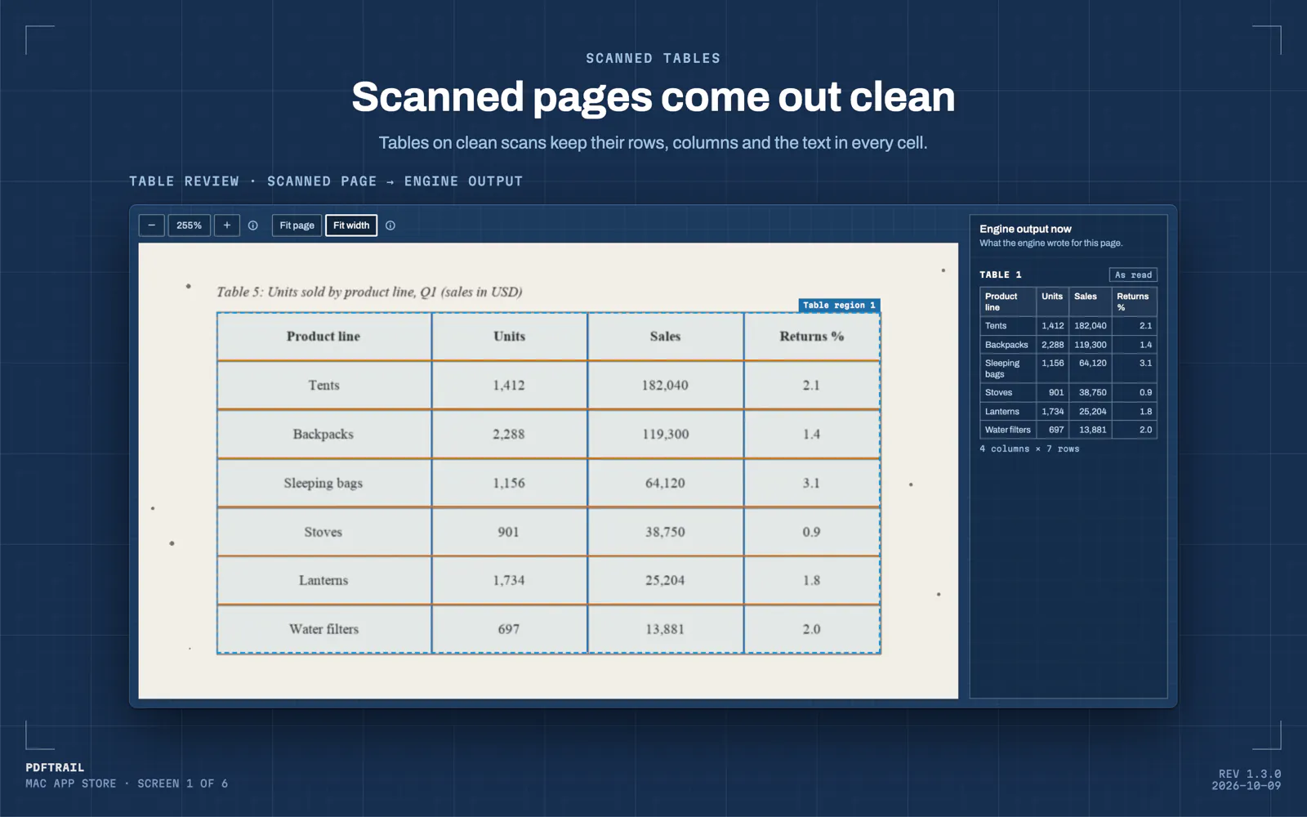This screenshot has height=817, width=1307.
Task: Select Tents row in engine output table
Action: coord(1068,325)
